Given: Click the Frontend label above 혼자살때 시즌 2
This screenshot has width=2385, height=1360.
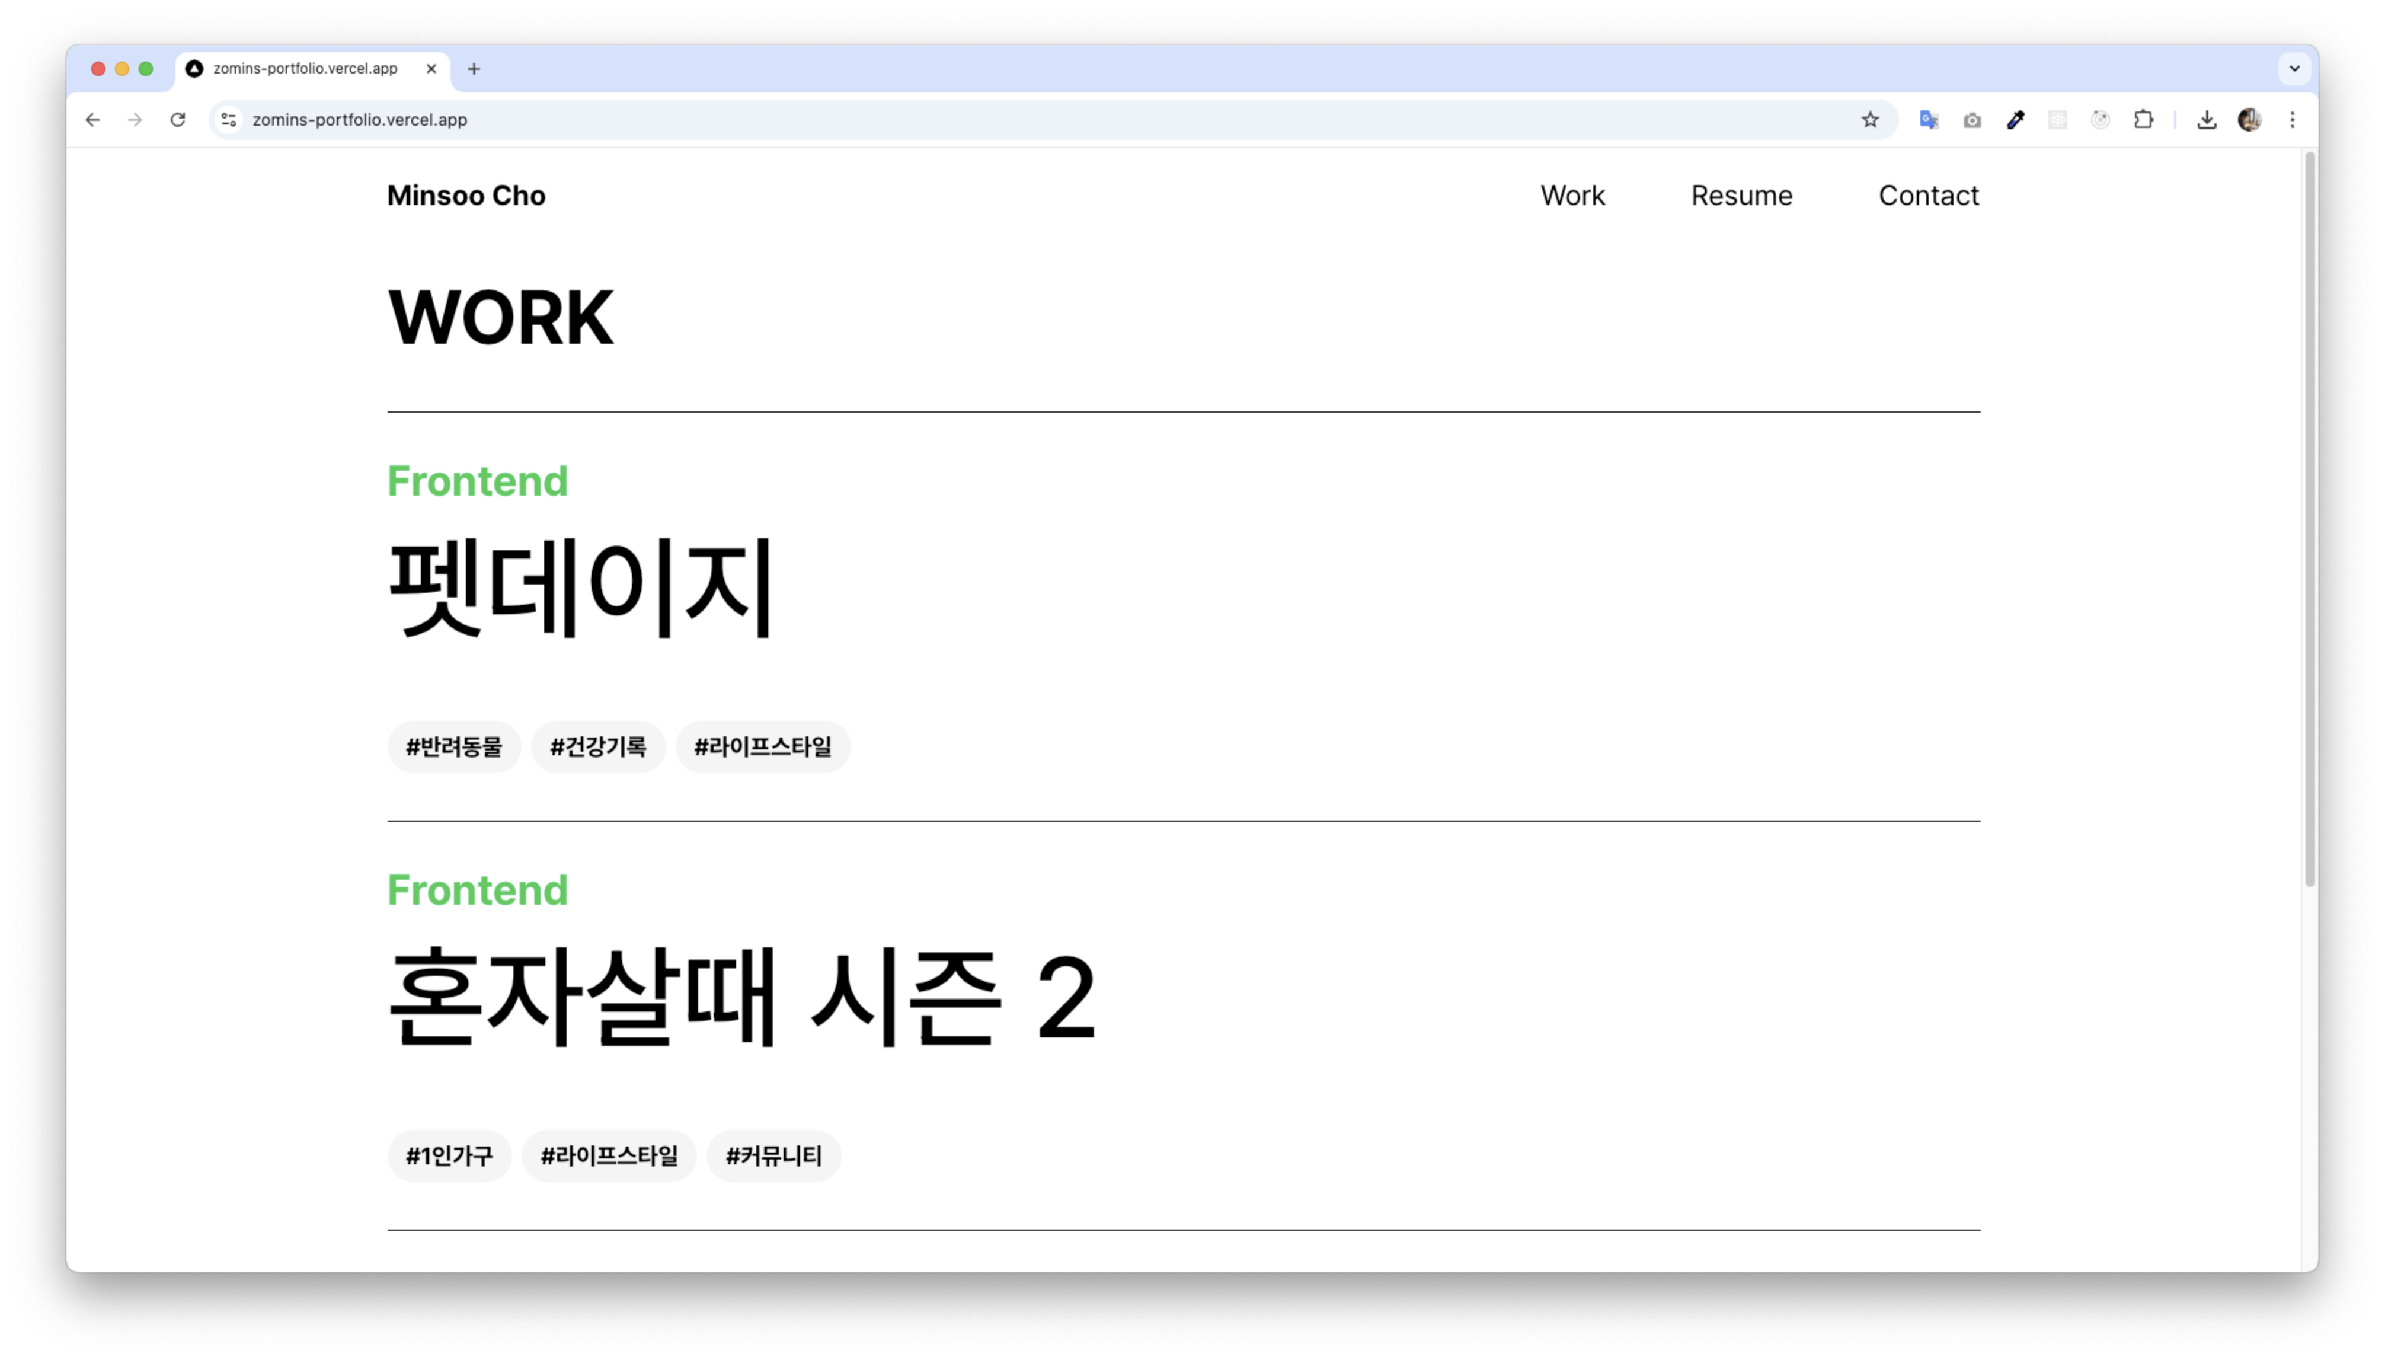Looking at the screenshot, I should (x=477, y=890).
